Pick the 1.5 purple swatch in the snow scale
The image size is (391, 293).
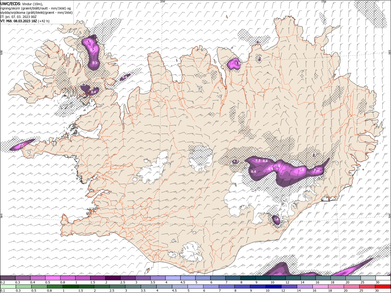click(x=98, y=278)
